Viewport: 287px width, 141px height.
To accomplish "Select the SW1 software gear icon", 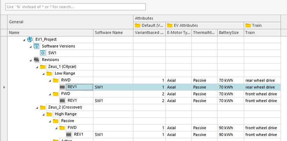I will click(x=43, y=53).
